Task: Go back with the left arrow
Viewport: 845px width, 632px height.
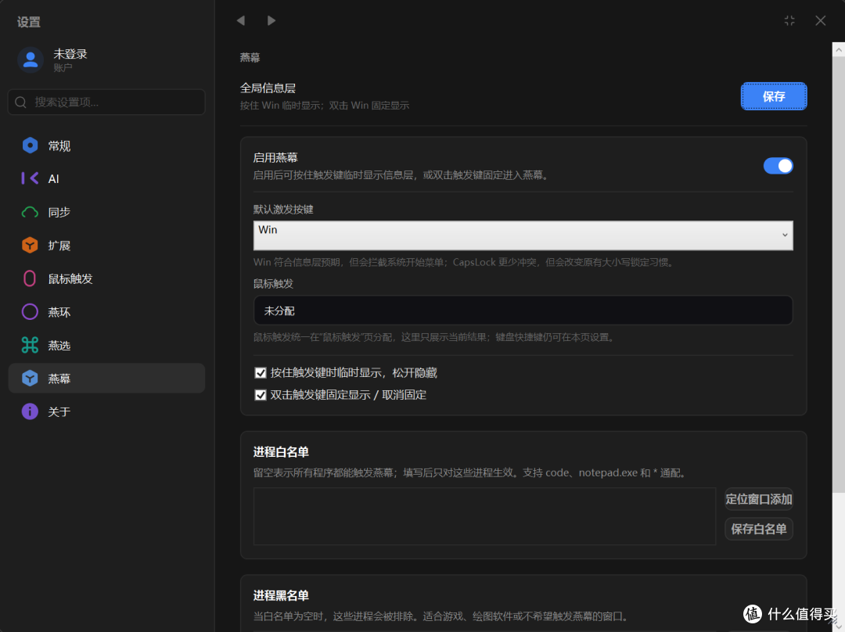Action: point(240,20)
